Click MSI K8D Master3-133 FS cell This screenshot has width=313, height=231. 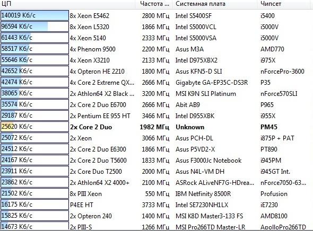(209, 216)
